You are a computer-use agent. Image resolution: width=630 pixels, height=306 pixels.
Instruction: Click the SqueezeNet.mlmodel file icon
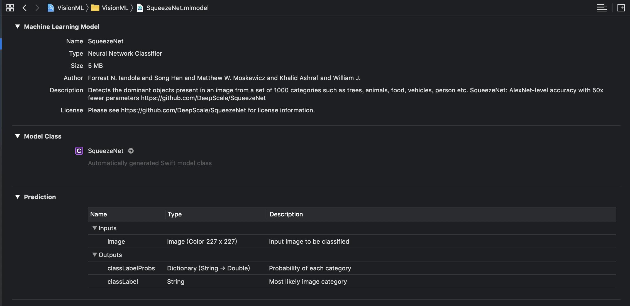coord(140,8)
